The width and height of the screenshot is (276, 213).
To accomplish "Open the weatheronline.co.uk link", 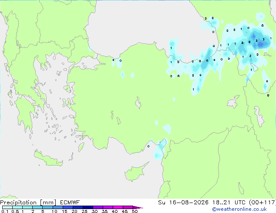I will click(x=239, y=209).
